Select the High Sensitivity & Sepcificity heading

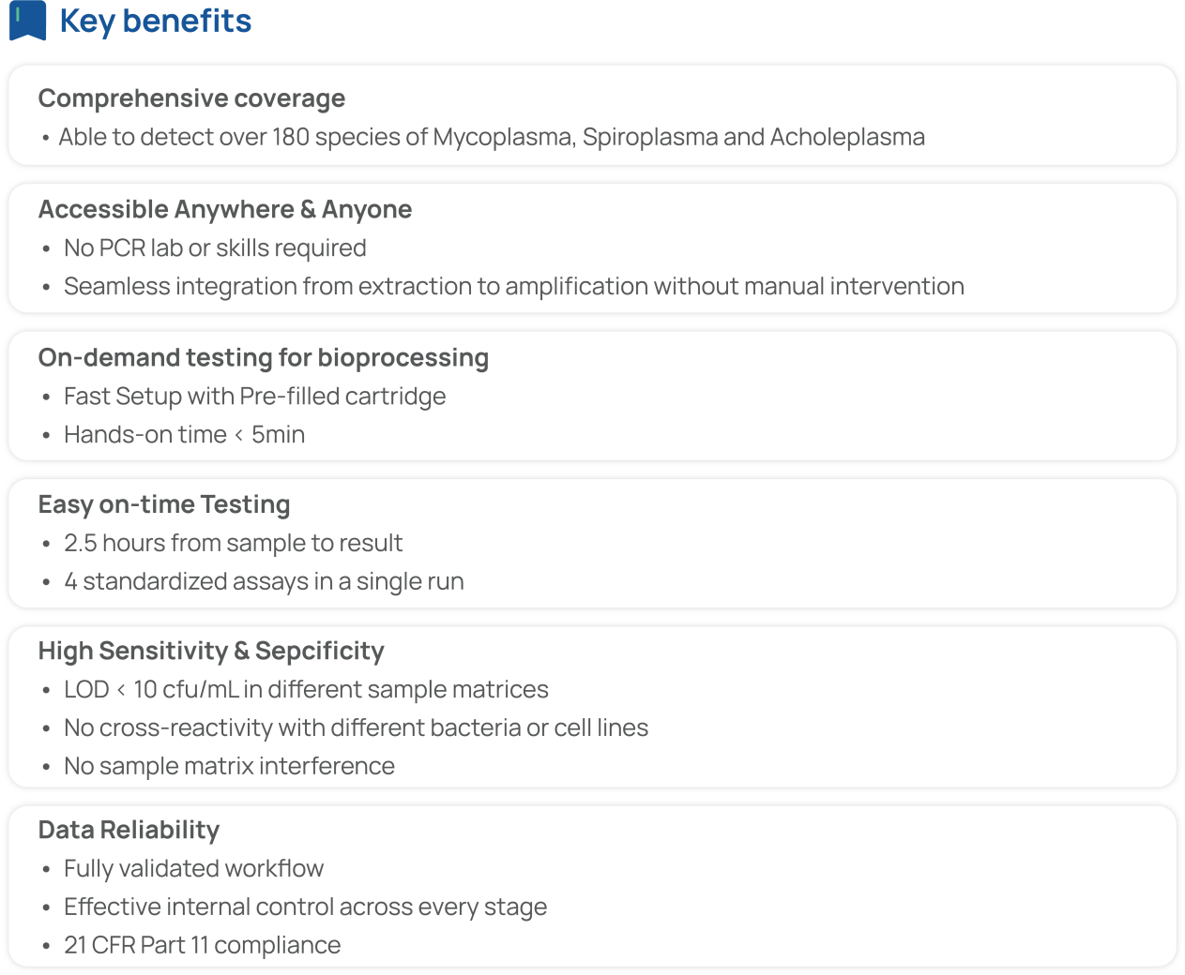[211, 651]
